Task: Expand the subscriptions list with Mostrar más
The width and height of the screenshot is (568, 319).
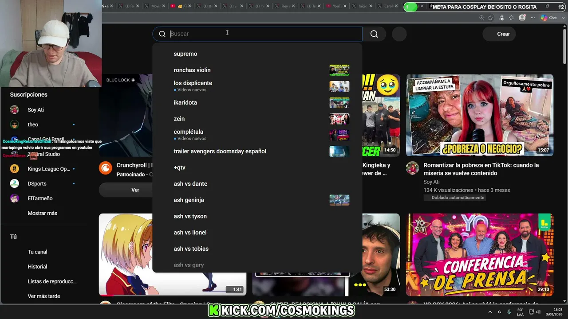Action: 43,213
